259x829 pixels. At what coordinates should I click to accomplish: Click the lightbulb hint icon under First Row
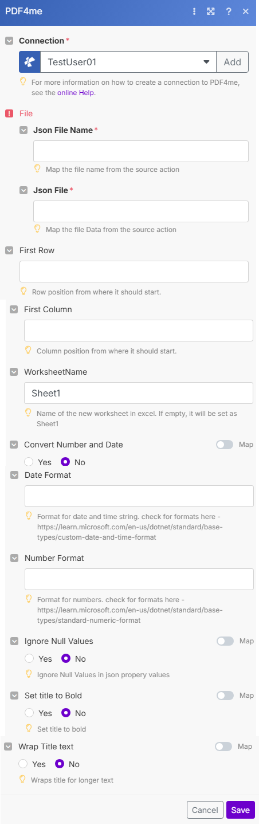tap(23, 291)
